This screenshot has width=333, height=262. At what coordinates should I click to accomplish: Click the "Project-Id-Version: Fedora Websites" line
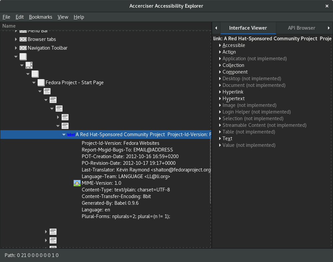[x=120, y=143]
